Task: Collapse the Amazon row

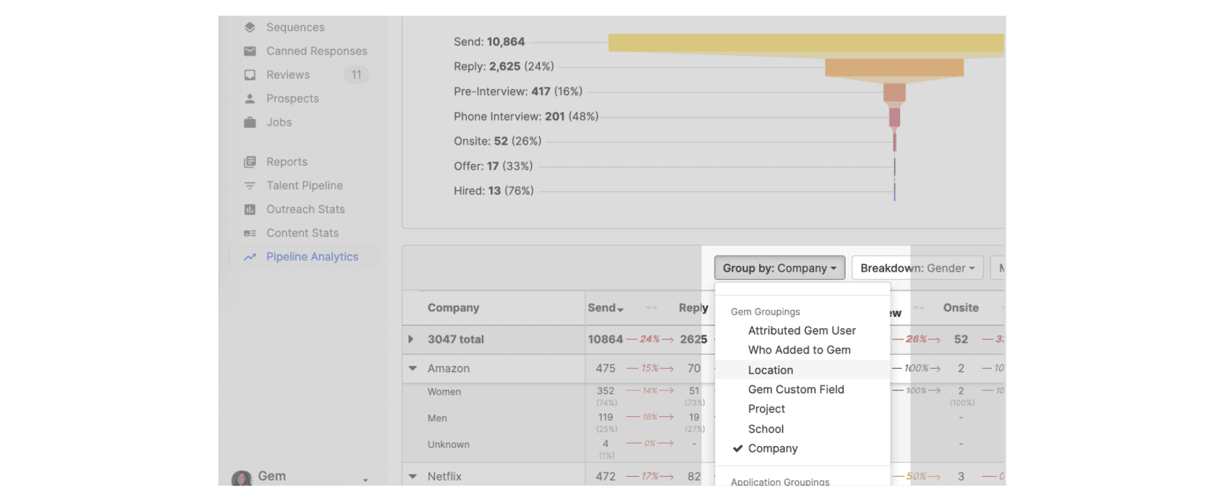Action: [413, 369]
